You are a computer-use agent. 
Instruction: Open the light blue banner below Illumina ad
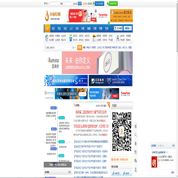coord(66,81)
